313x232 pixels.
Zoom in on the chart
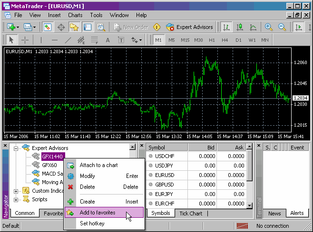click(x=268, y=27)
